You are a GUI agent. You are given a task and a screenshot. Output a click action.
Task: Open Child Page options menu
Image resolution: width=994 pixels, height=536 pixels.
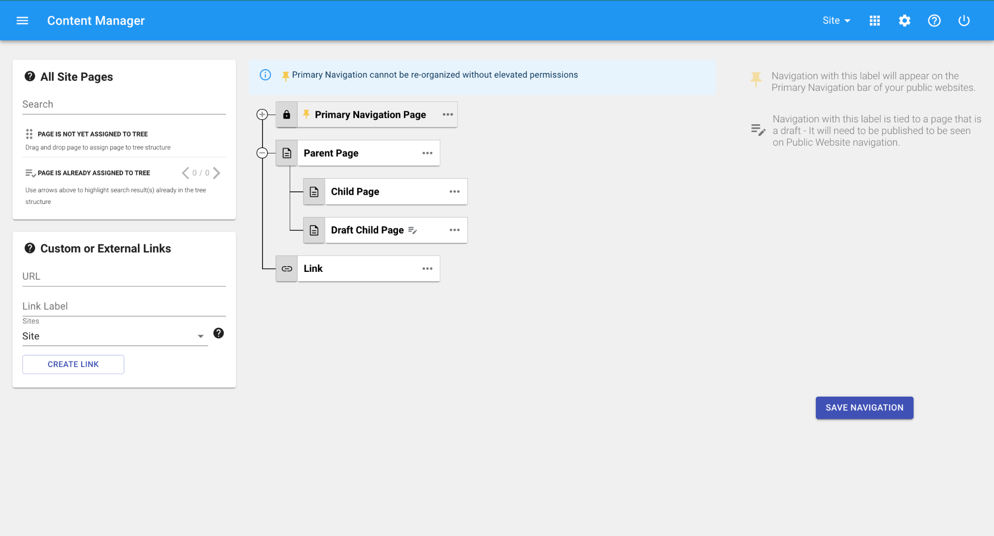pyautogui.click(x=454, y=192)
